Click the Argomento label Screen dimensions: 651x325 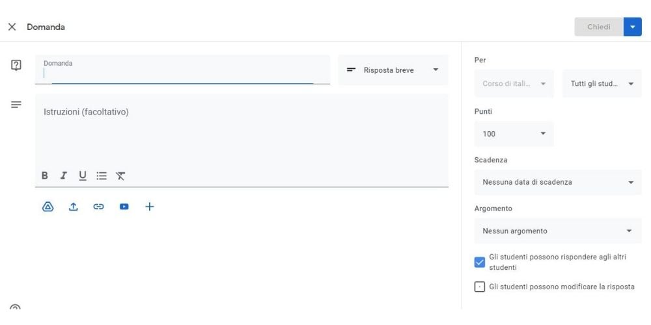(x=493, y=209)
